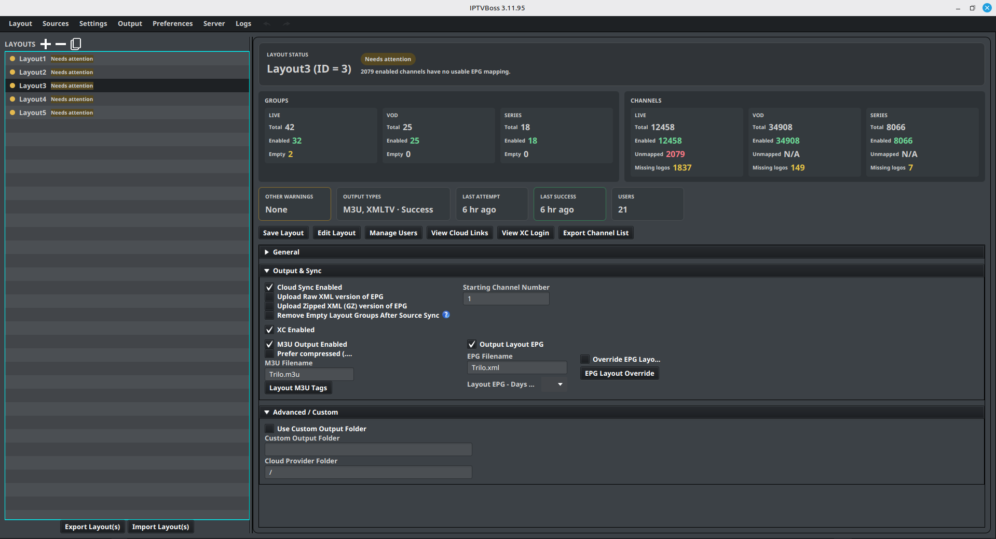
Task: Click Users card showing 21
Action: point(648,204)
